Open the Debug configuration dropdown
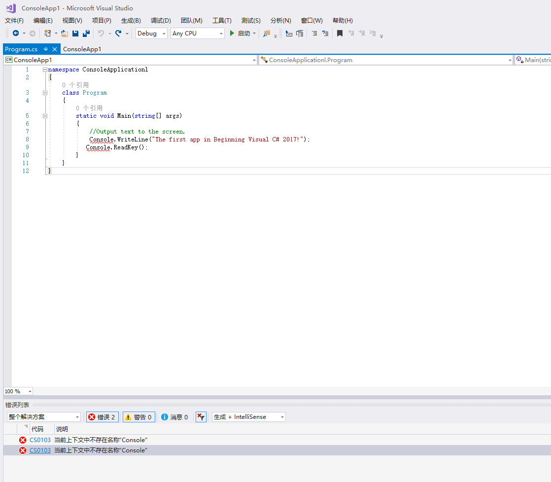 [x=151, y=34]
